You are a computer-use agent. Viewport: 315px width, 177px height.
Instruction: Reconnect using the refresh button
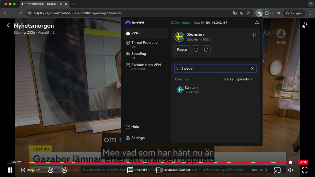(x=206, y=50)
